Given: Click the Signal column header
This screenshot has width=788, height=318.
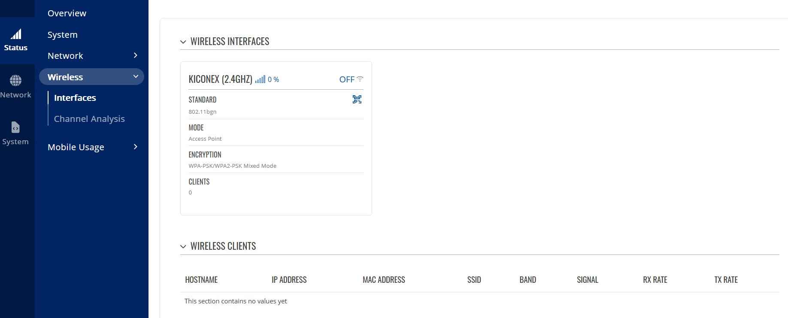Looking at the screenshot, I should click(x=587, y=280).
